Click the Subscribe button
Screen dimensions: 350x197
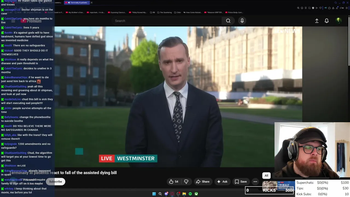[x=56, y=181]
